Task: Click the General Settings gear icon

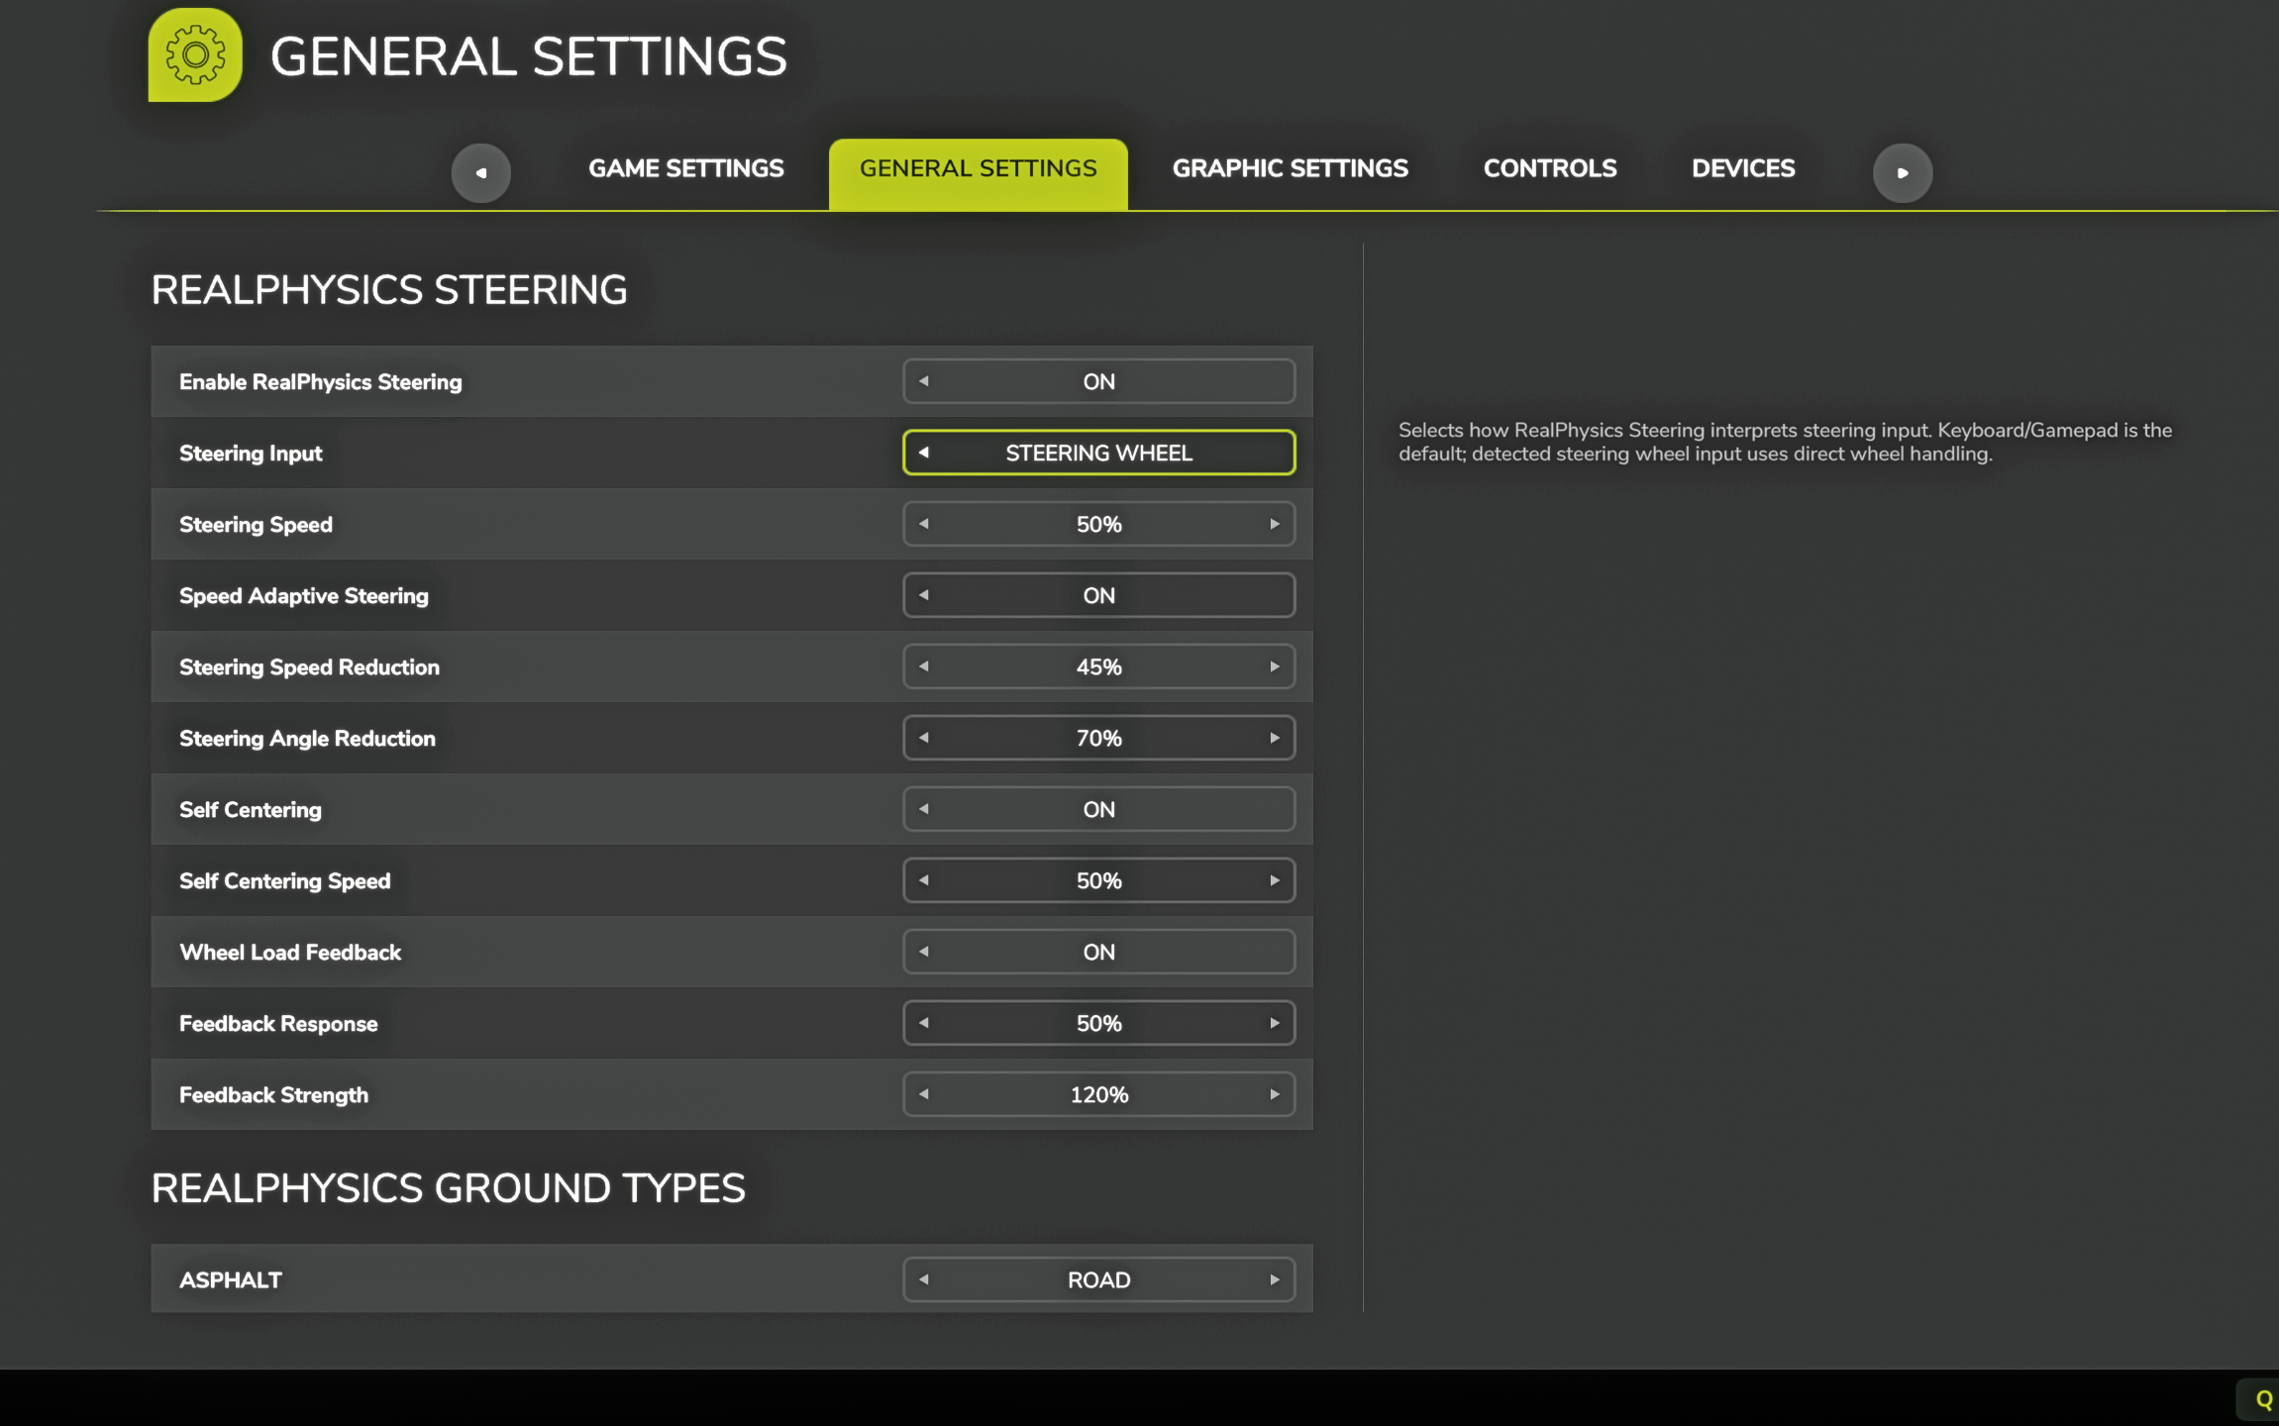Action: tap(195, 54)
